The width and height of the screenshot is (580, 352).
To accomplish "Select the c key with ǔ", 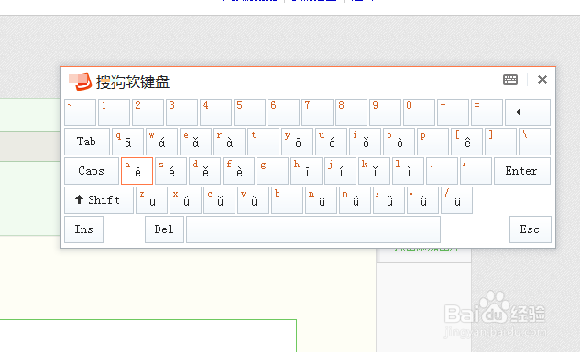I will tap(220, 200).
